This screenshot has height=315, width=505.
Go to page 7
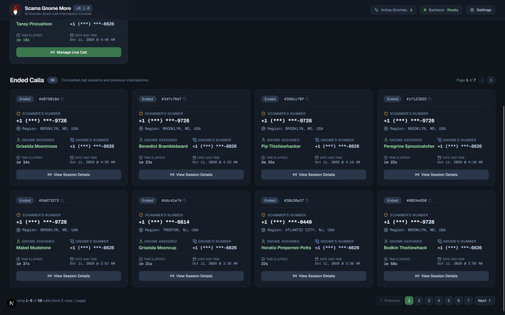point(469,301)
